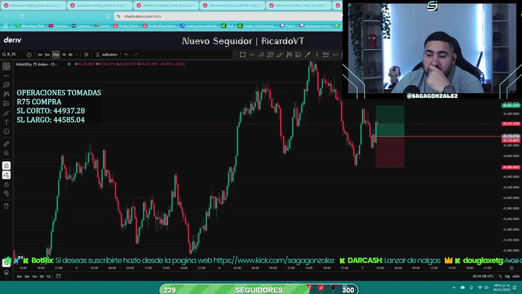Image resolution: width=522 pixels, height=294 pixels.
Task: Select the 5d date range
Action: [x=42, y=276]
